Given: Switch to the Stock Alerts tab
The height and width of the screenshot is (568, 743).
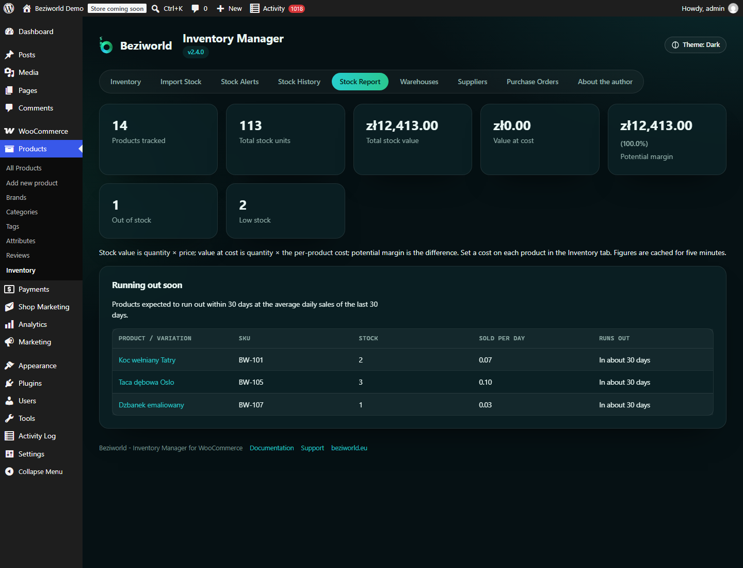Looking at the screenshot, I should point(240,82).
